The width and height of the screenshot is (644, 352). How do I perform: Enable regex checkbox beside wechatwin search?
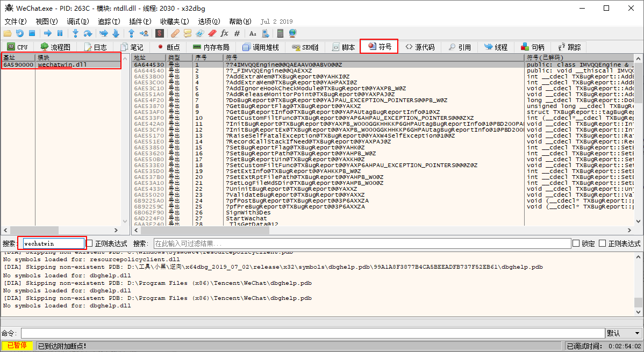click(90, 243)
